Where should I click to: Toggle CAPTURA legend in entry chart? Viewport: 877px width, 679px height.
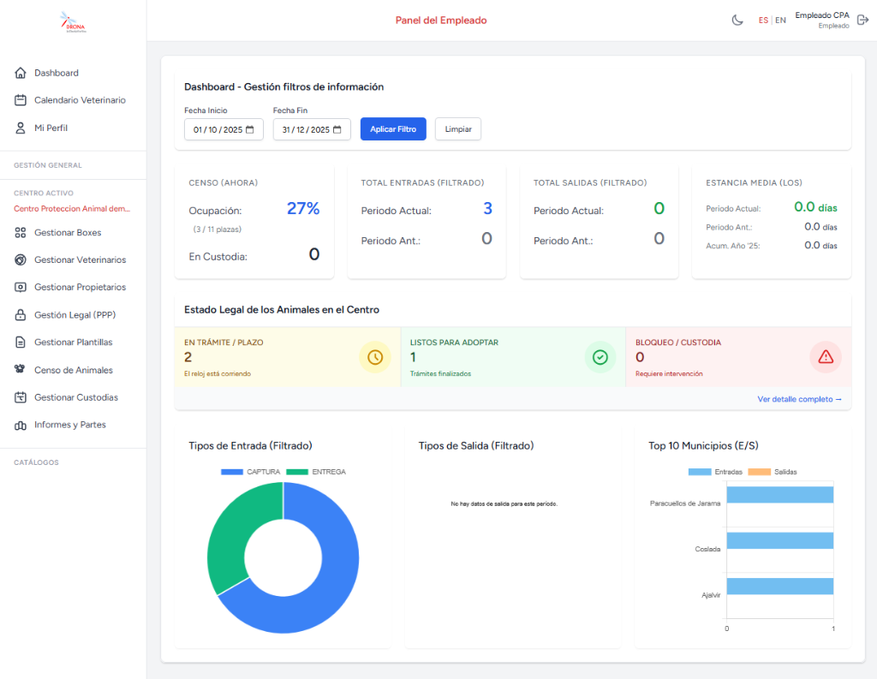click(251, 472)
